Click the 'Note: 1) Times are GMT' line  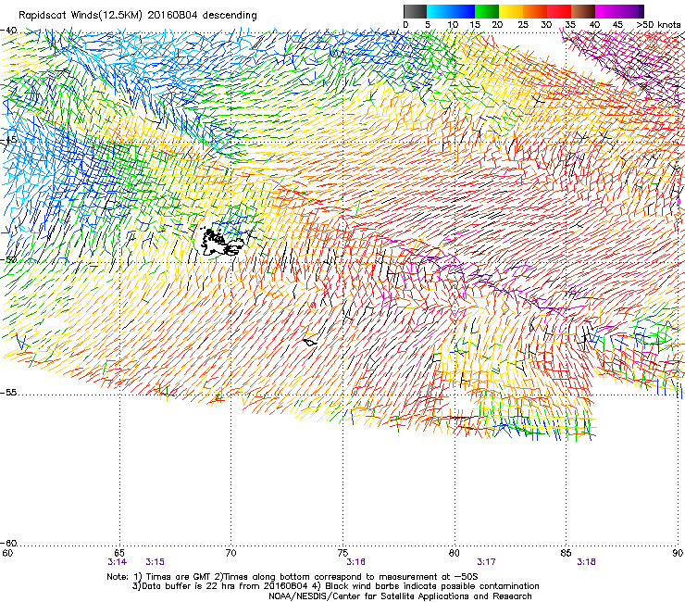(x=292, y=577)
